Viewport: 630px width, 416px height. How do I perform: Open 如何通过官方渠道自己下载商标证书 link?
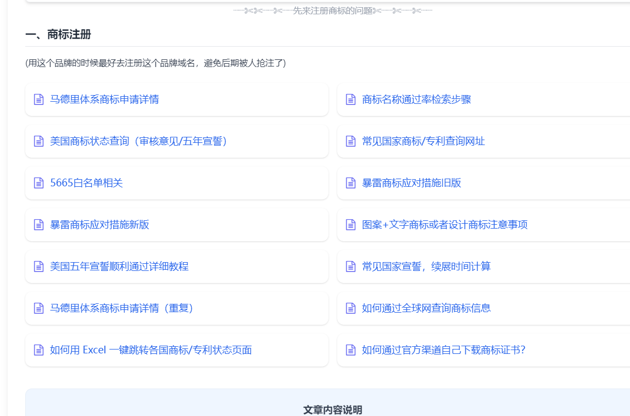(x=443, y=350)
